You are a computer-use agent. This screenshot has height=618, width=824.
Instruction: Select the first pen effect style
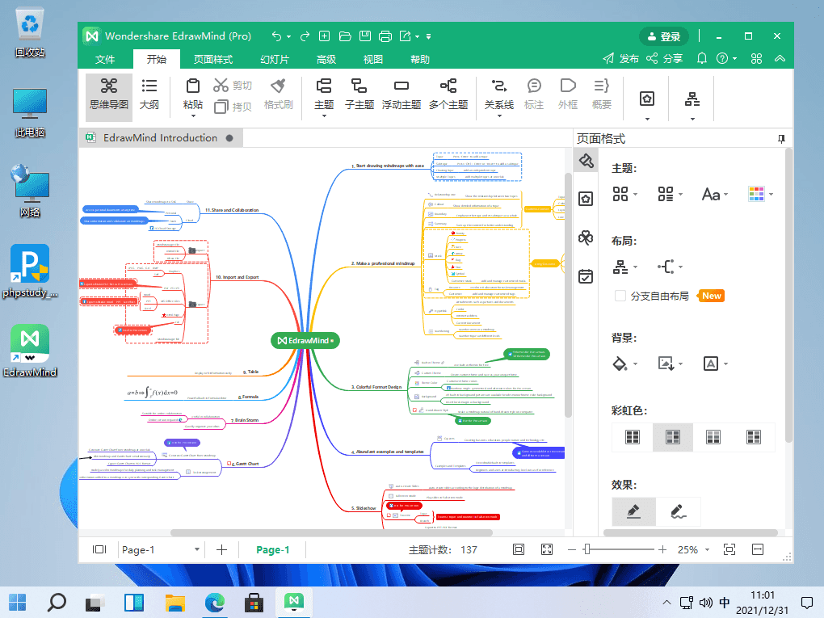tap(634, 511)
